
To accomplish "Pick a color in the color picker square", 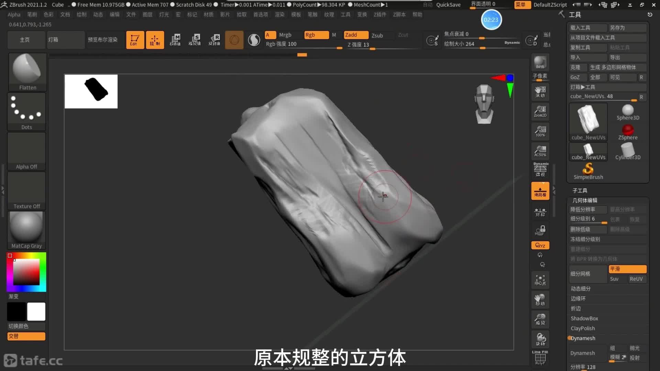I will point(26,271).
